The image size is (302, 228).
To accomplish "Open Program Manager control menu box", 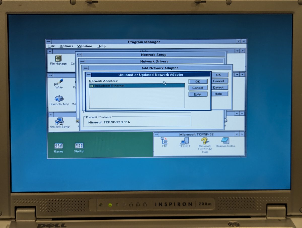I will point(49,42).
